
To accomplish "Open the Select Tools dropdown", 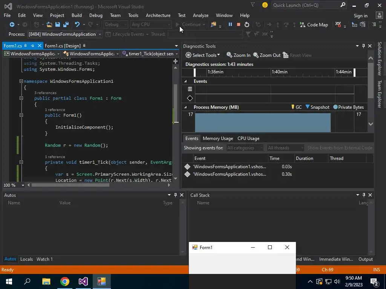I will (202, 55).
